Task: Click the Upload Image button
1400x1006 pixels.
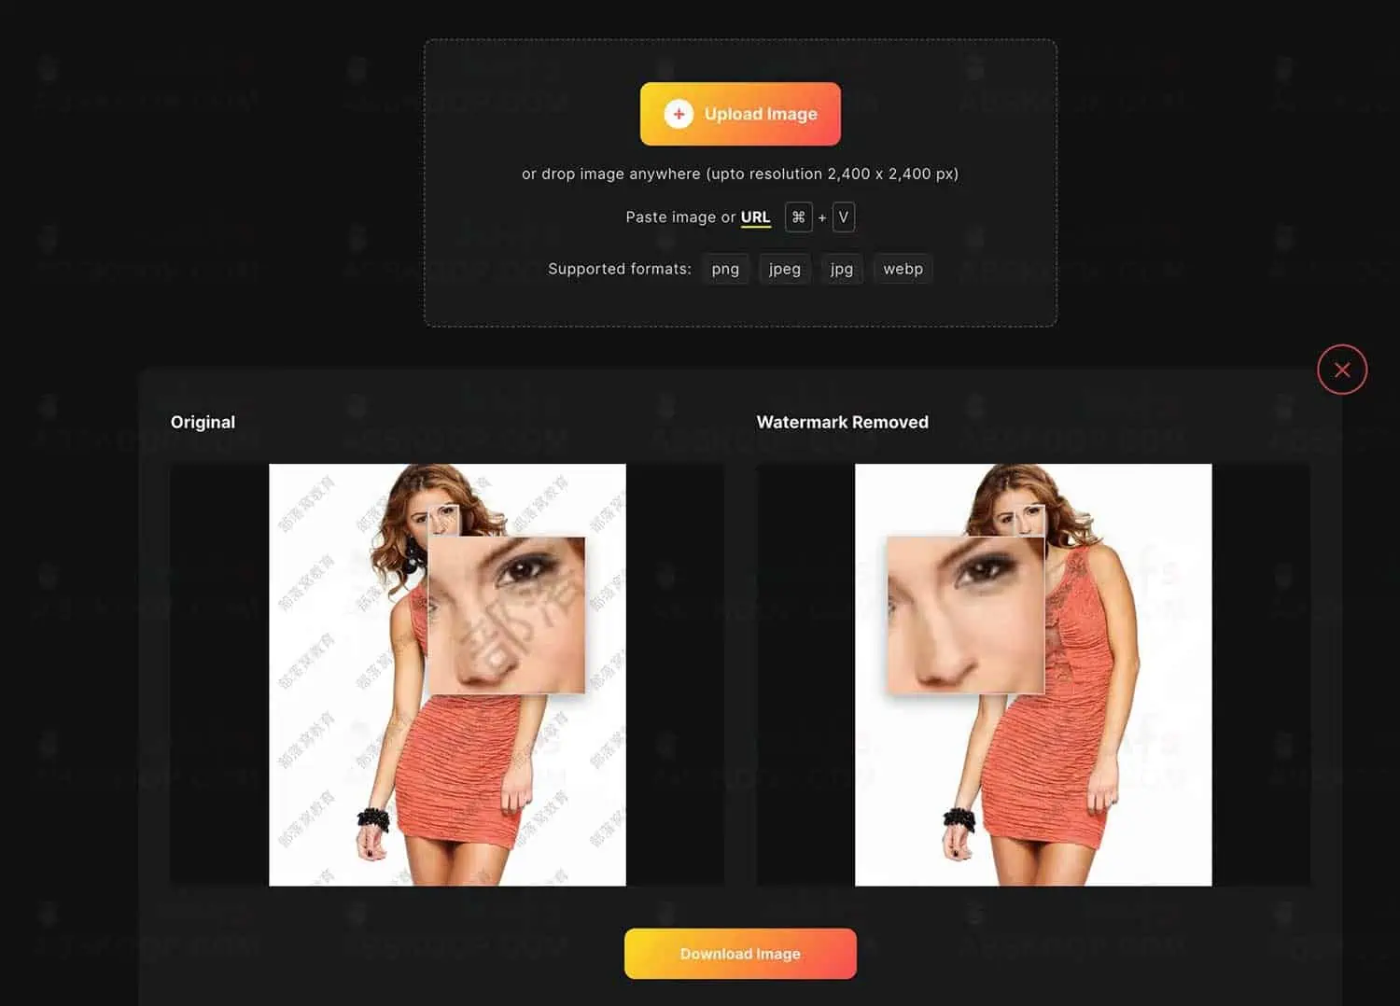Action: tap(740, 114)
